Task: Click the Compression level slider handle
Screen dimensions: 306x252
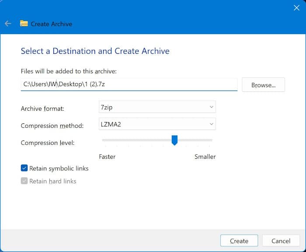Action: click(174, 140)
